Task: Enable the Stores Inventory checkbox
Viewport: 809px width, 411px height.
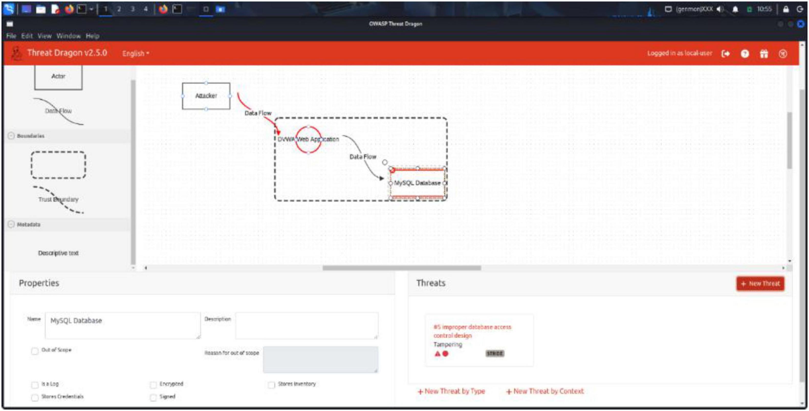Action: [x=272, y=385]
